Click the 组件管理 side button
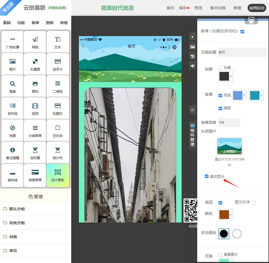 (x=192, y=135)
